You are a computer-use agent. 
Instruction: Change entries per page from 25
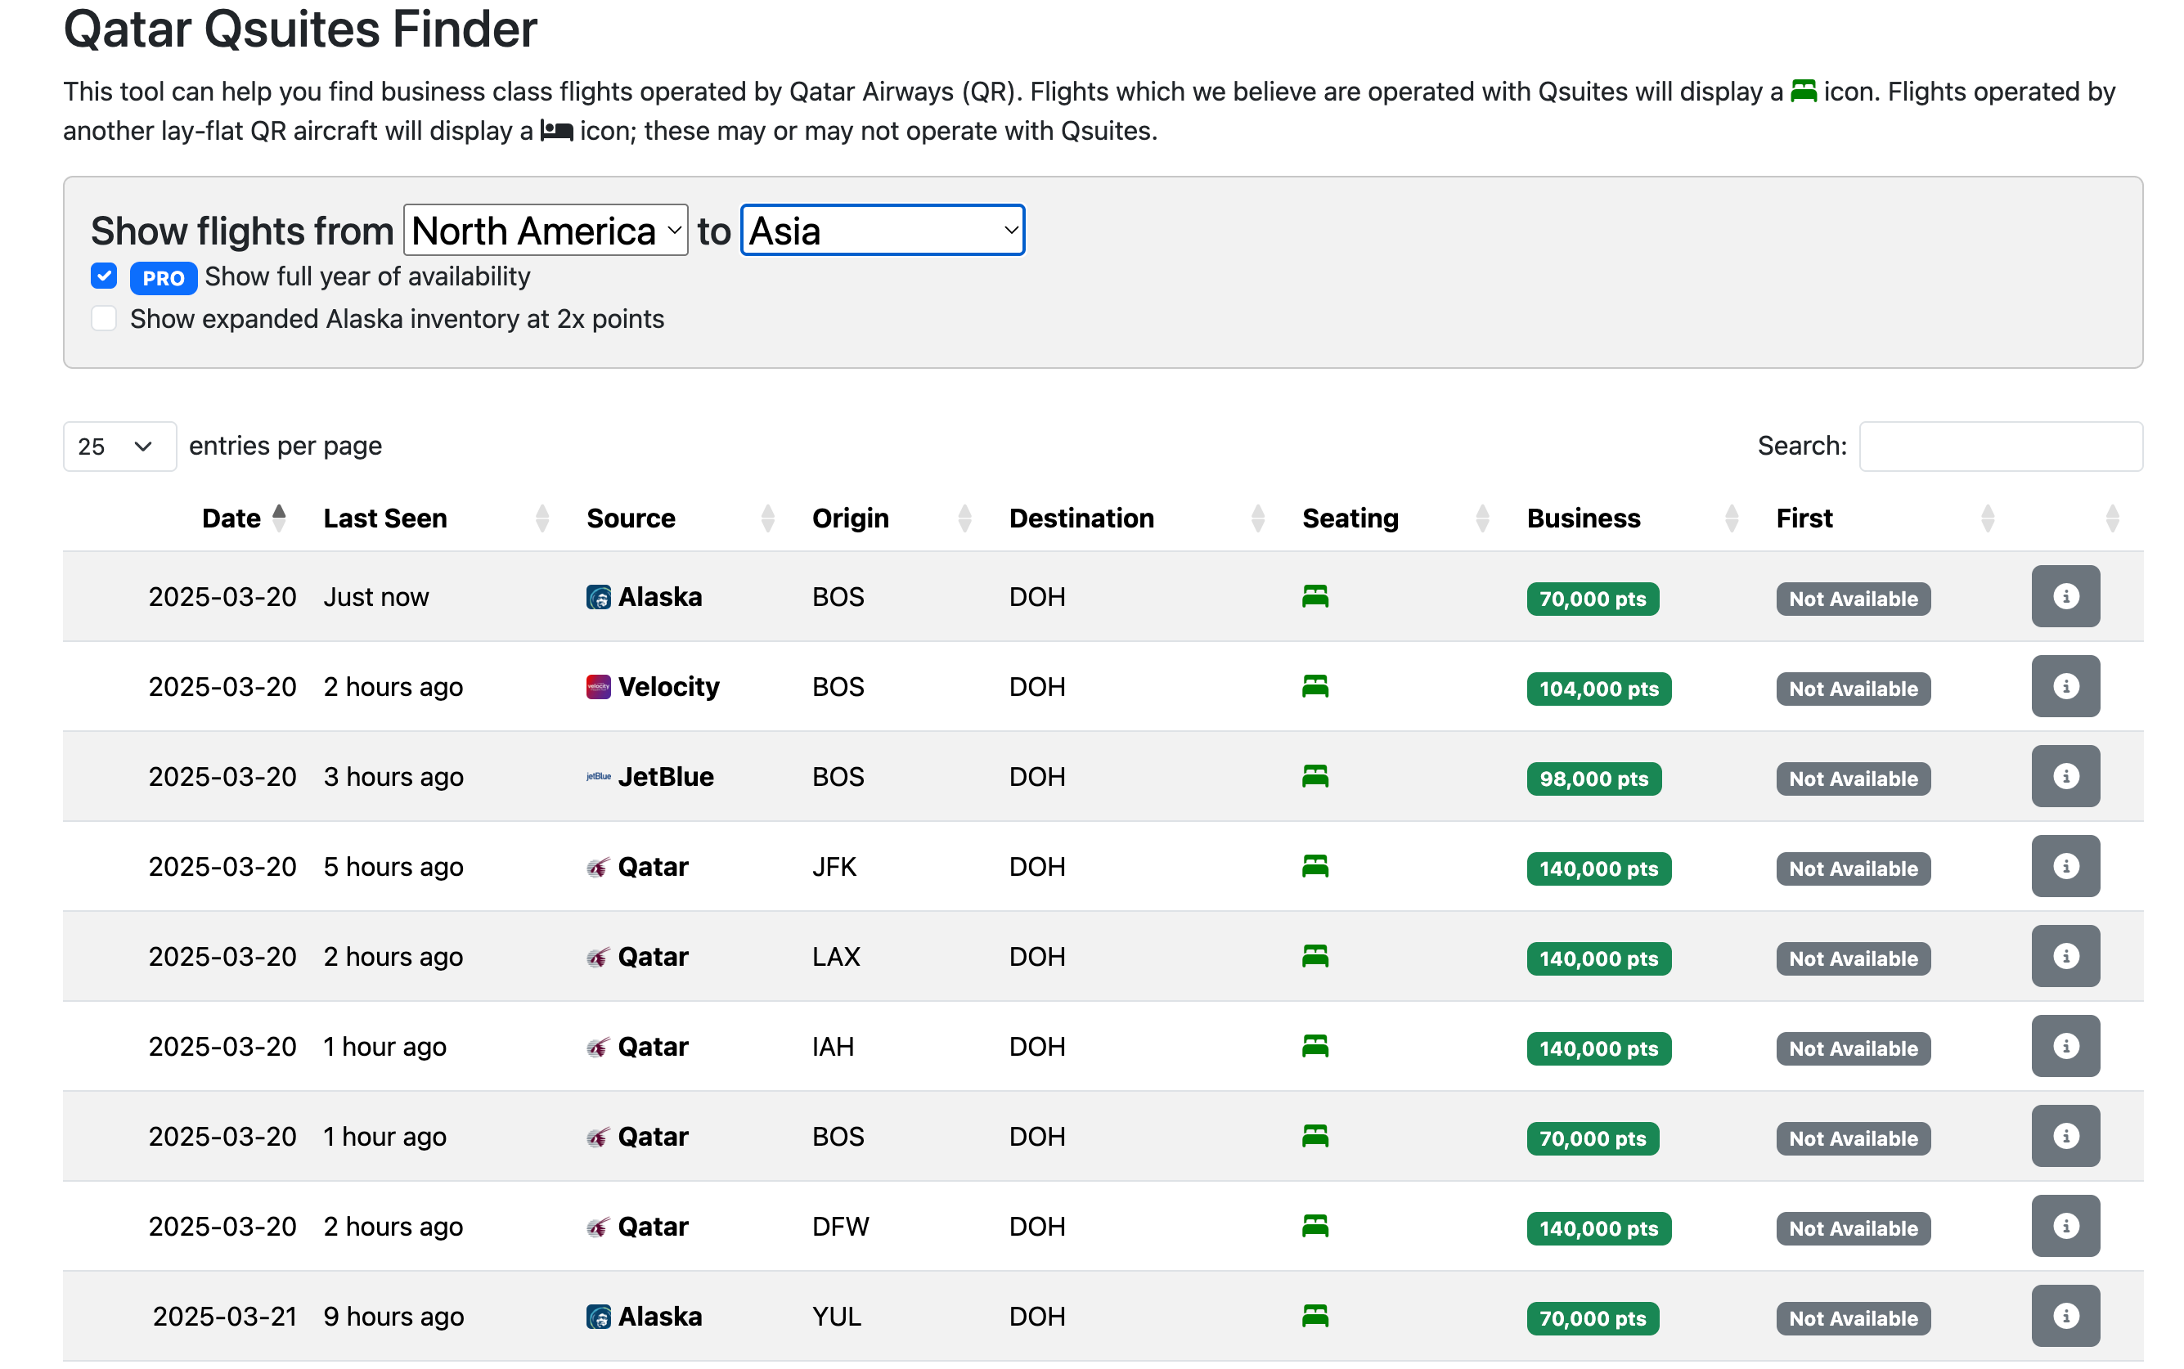click(x=119, y=447)
